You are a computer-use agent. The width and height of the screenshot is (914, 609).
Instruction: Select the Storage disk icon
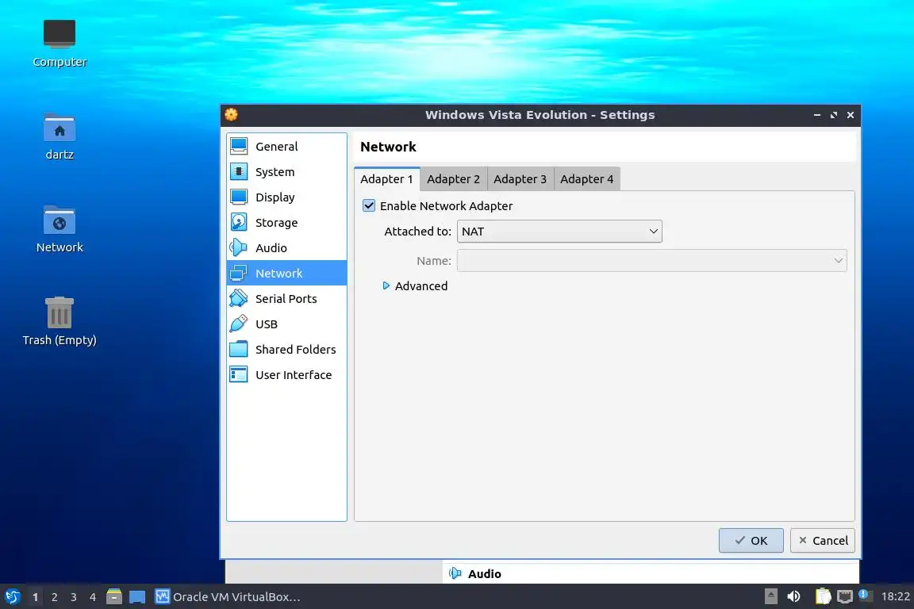pyautogui.click(x=238, y=222)
